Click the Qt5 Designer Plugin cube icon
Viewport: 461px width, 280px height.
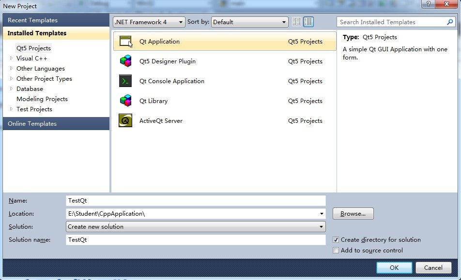pos(125,61)
